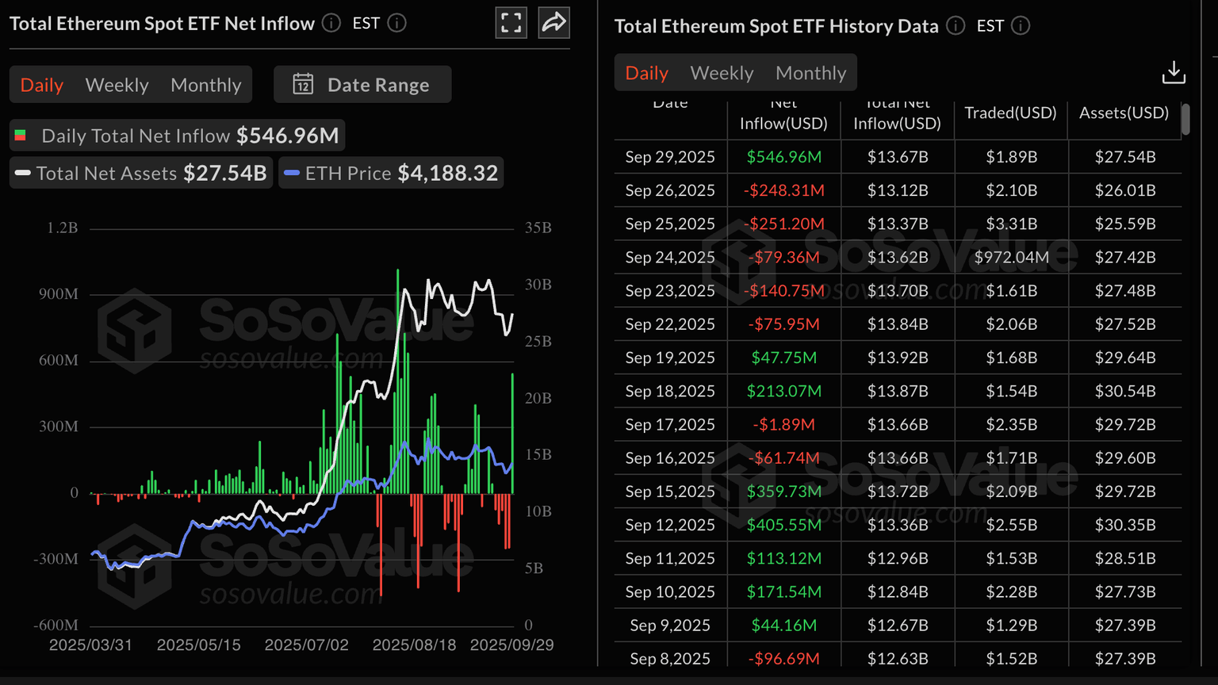
Task: Open the Date Range picker
Action: (x=362, y=85)
